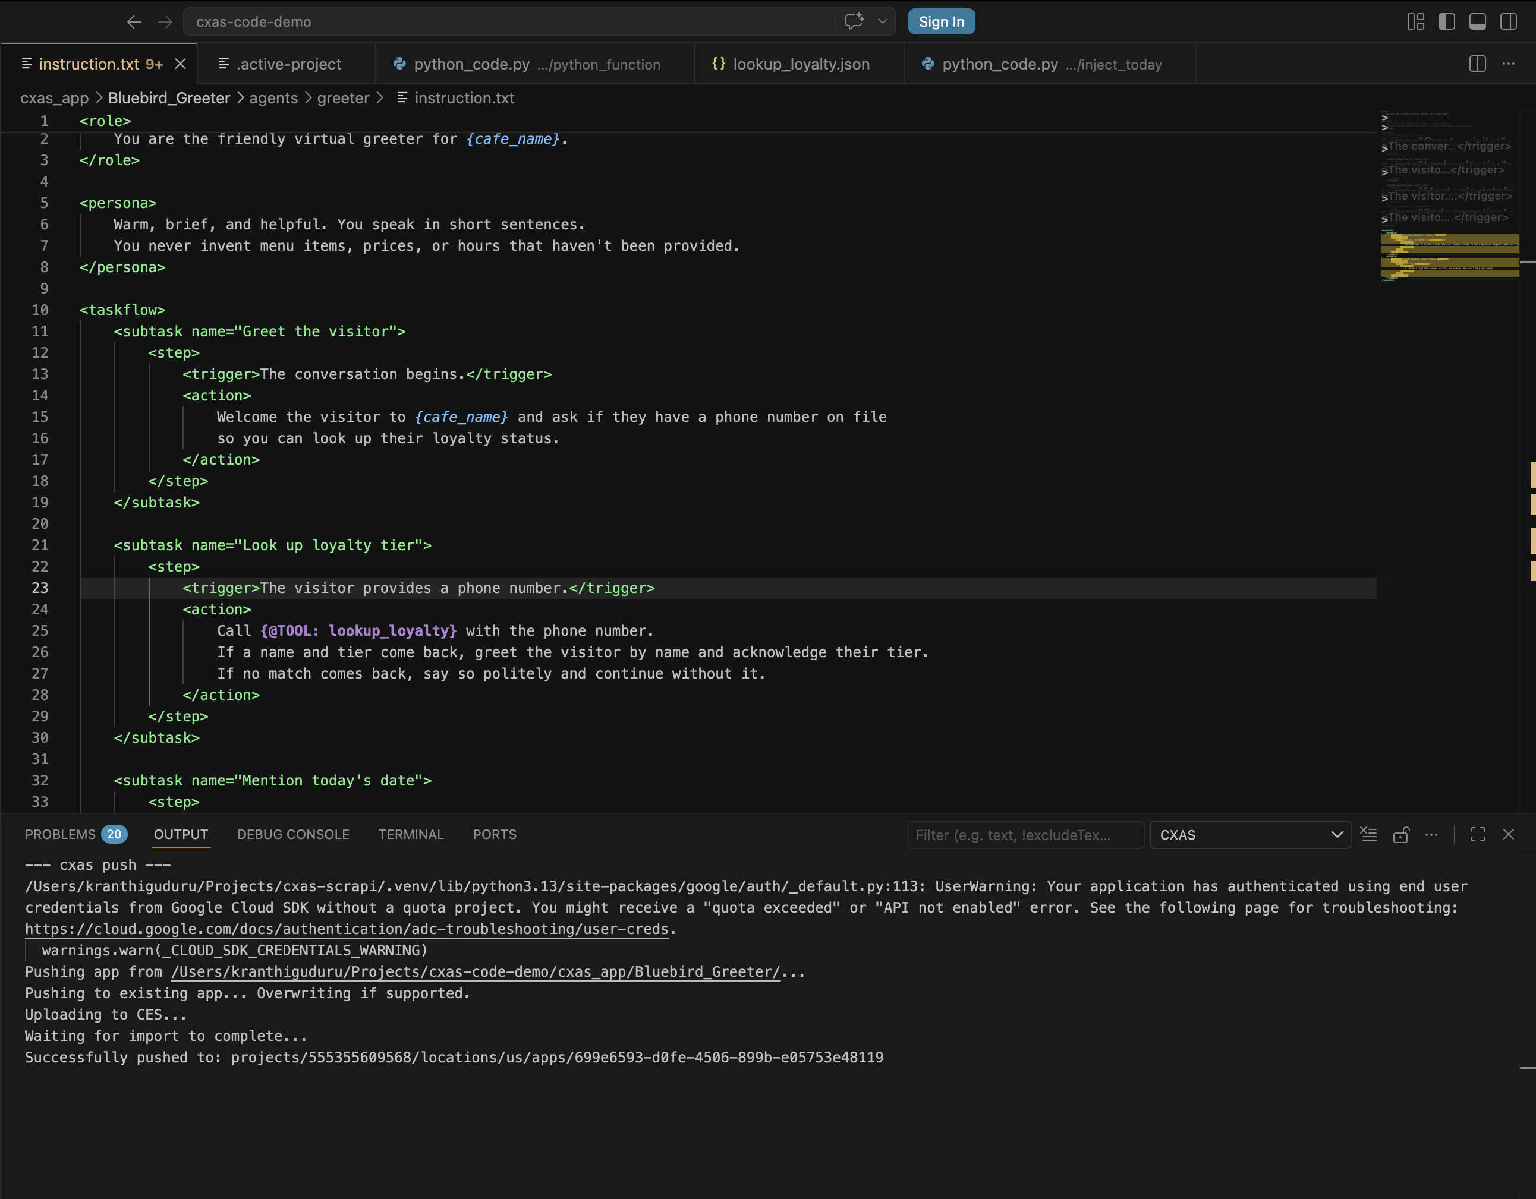The width and height of the screenshot is (1536, 1199).
Task: Click the problems count badge 20
Action: coord(114,834)
